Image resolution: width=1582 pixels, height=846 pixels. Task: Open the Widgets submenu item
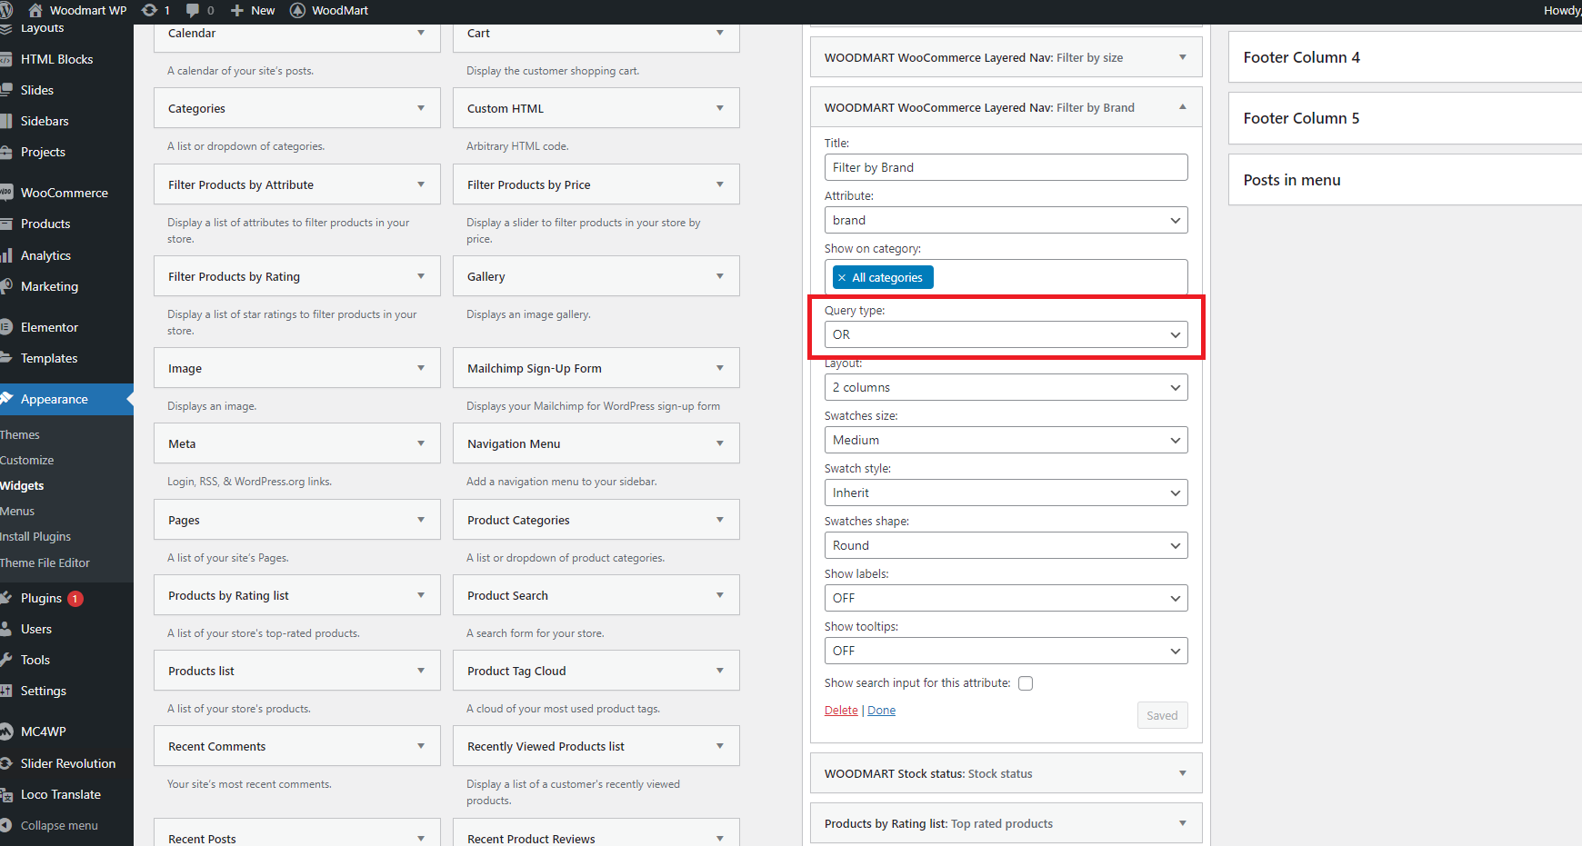[22, 486]
